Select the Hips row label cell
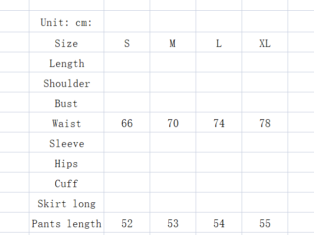Image resolution: width=314 pixels, height=235 pixels. pos(67,164)
